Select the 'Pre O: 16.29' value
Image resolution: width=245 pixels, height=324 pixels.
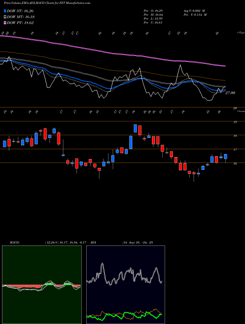153,11
